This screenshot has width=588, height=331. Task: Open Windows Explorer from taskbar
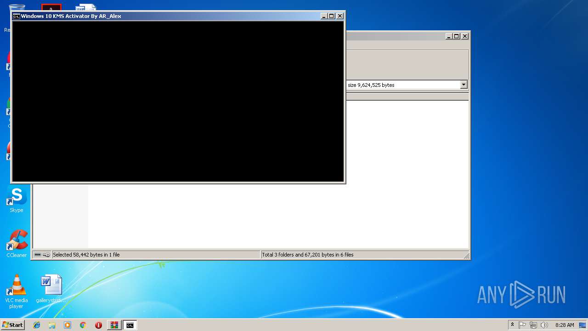(x=52, y=325)
